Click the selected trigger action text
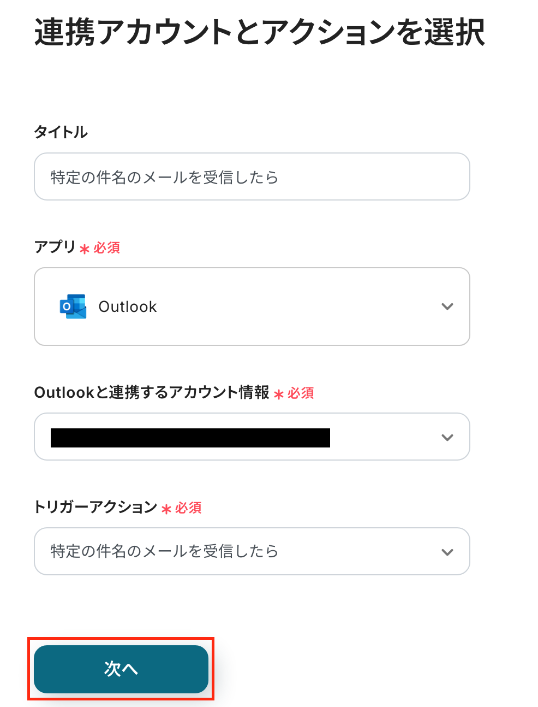This screenshot has height=707, width=538. coord(164,551)
